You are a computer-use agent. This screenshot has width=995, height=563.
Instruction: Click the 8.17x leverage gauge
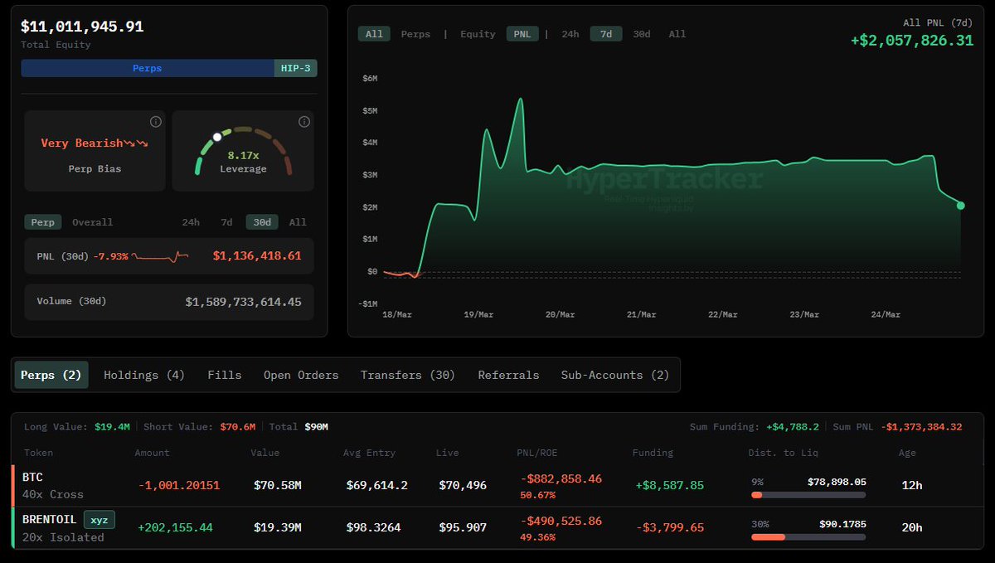[243, 151]
